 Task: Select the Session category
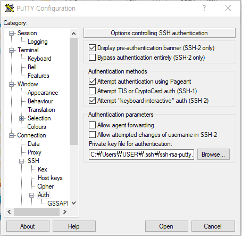27,33
